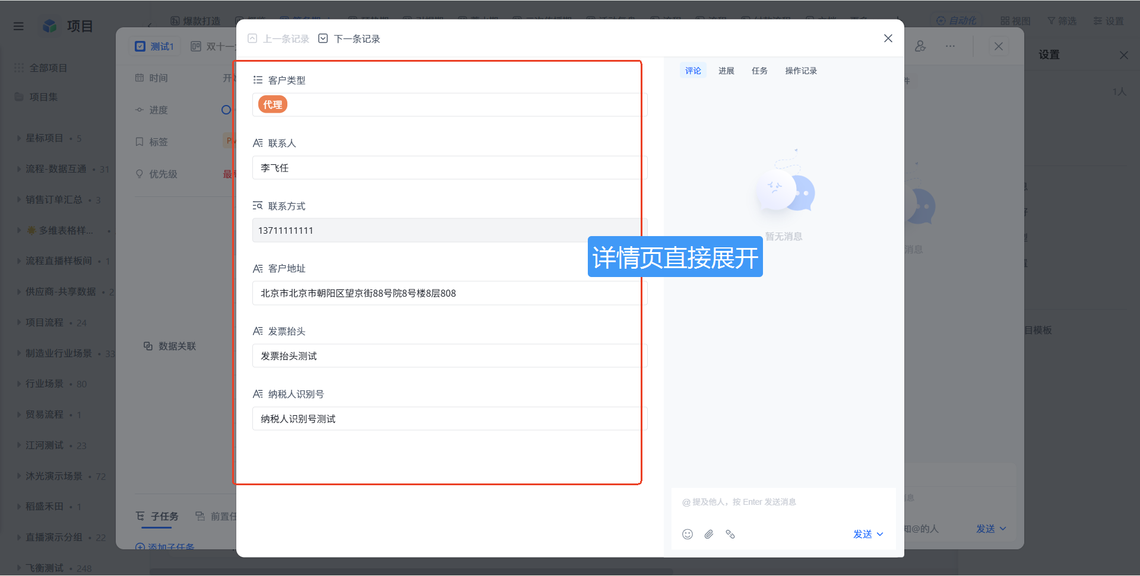Click the 进度 field in background panel
This screenshot has height=576, width=1140.
click(159, 110)
